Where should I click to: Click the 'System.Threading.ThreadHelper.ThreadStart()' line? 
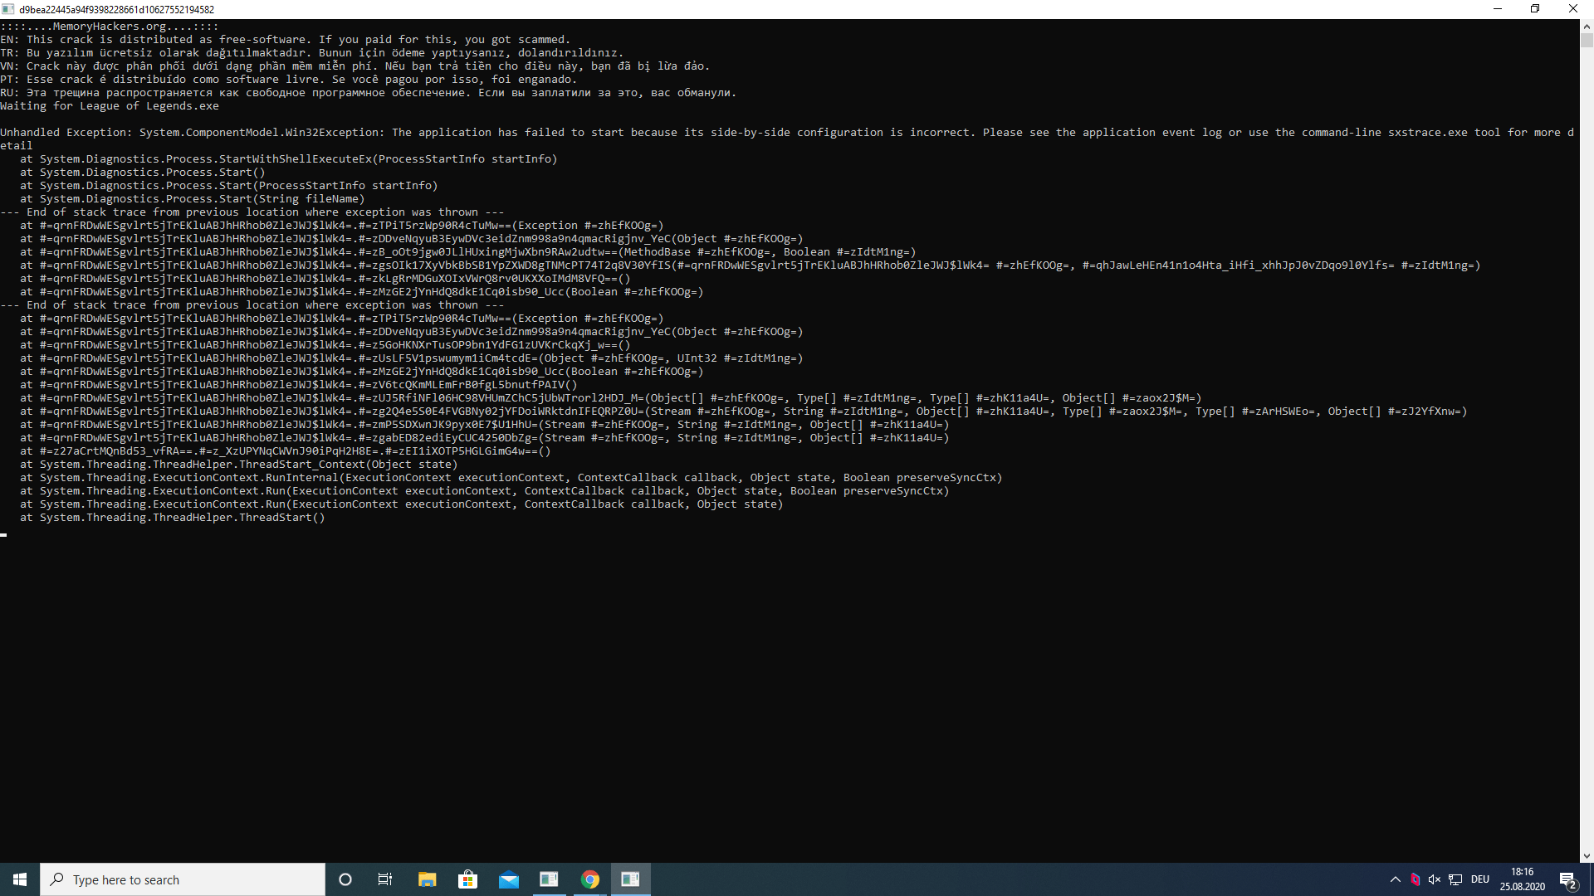[x=173, y=518]
